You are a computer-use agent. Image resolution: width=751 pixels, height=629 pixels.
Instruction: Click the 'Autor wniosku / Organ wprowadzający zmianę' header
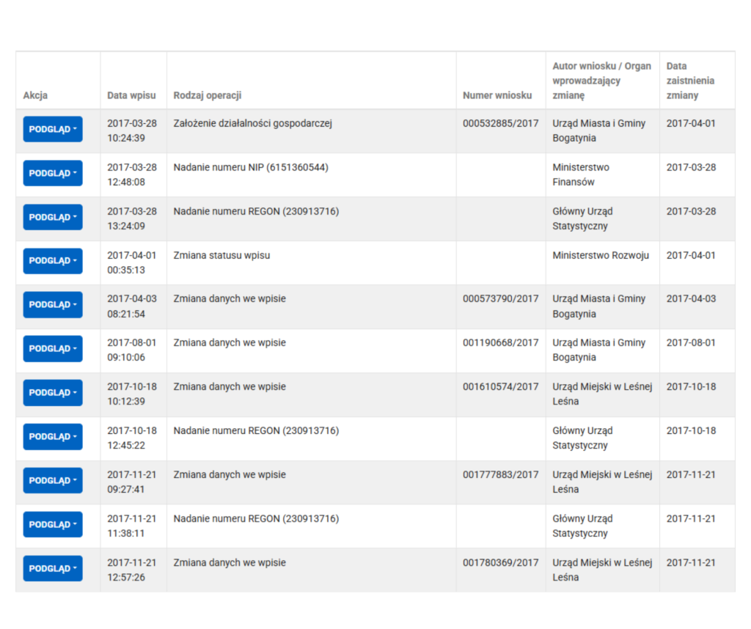[x=601, y=81]
